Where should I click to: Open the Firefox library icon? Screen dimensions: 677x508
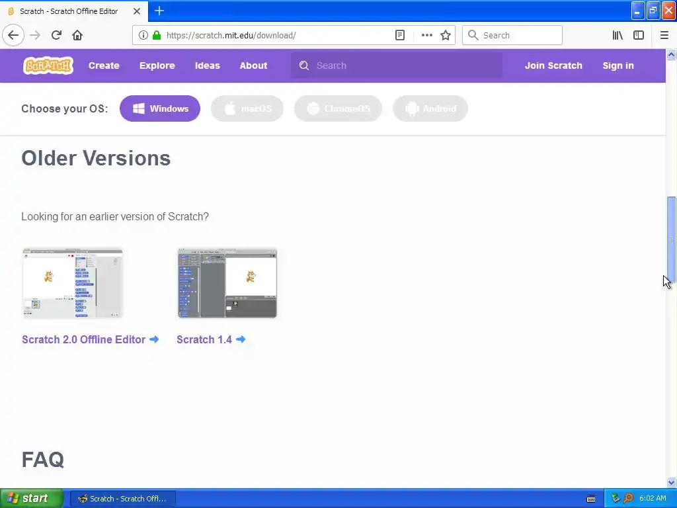click(x=617, y=35)
